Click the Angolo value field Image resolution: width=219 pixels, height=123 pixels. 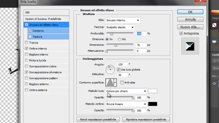click(122, 65)
